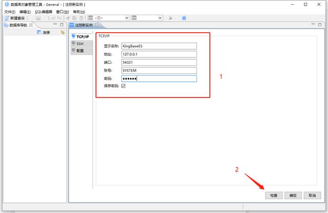Select the 注册新实例 editor tab

click(84, 25)
